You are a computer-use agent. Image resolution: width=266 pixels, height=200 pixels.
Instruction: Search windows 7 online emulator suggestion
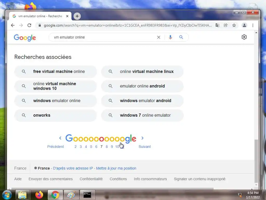pos(142,115)
